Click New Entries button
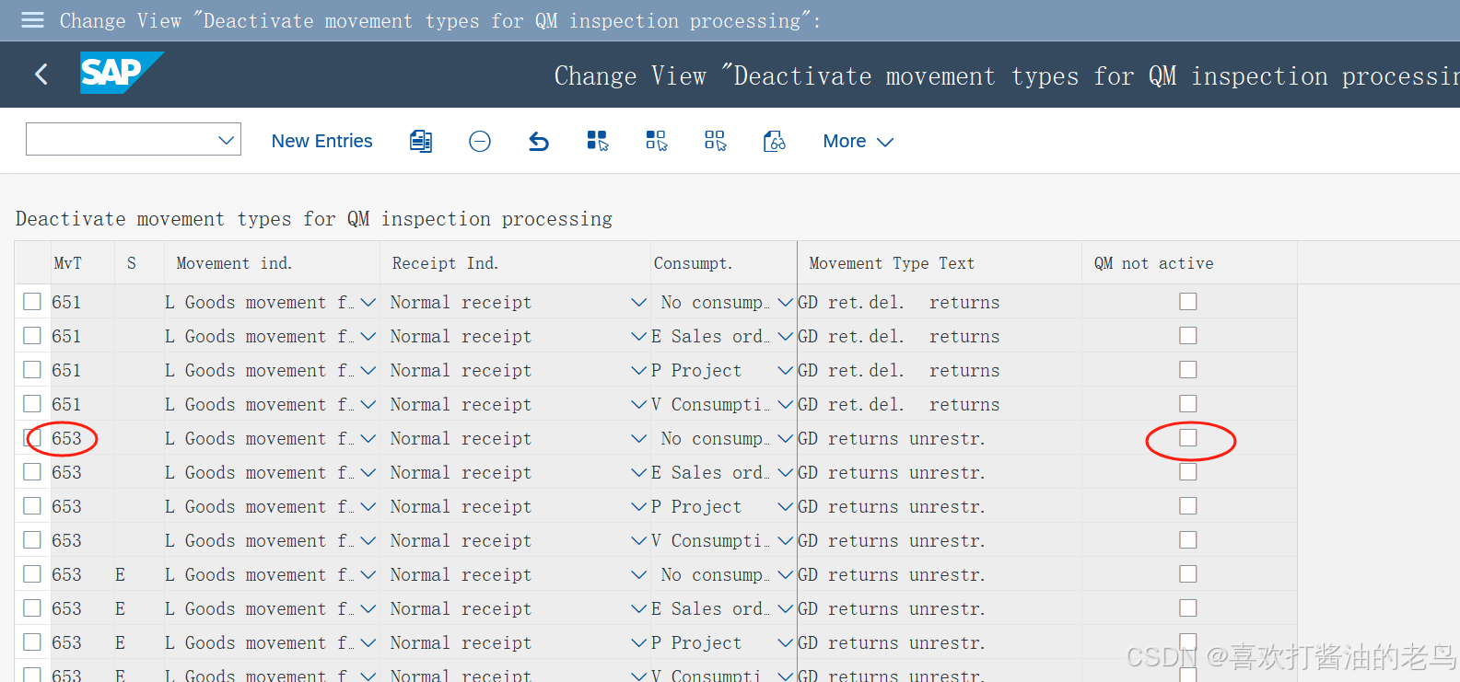Viewport: 1460px width, 682px height. click(321, 141)
